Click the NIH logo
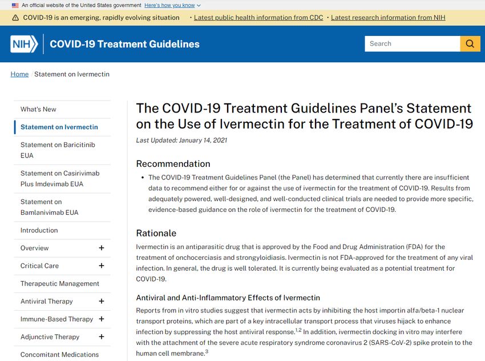Viewport: 485px width, 361px height. (x=24, y=44)
